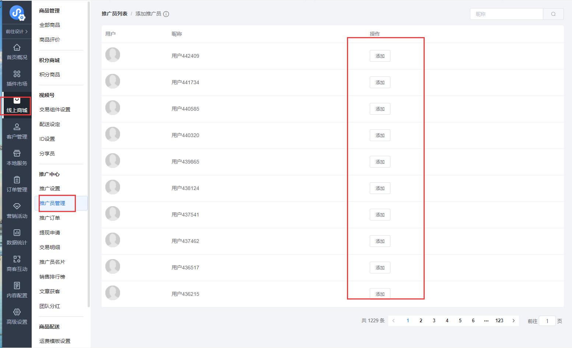
Task: Open the data statistics chart icon
Action: pos(17,233)
